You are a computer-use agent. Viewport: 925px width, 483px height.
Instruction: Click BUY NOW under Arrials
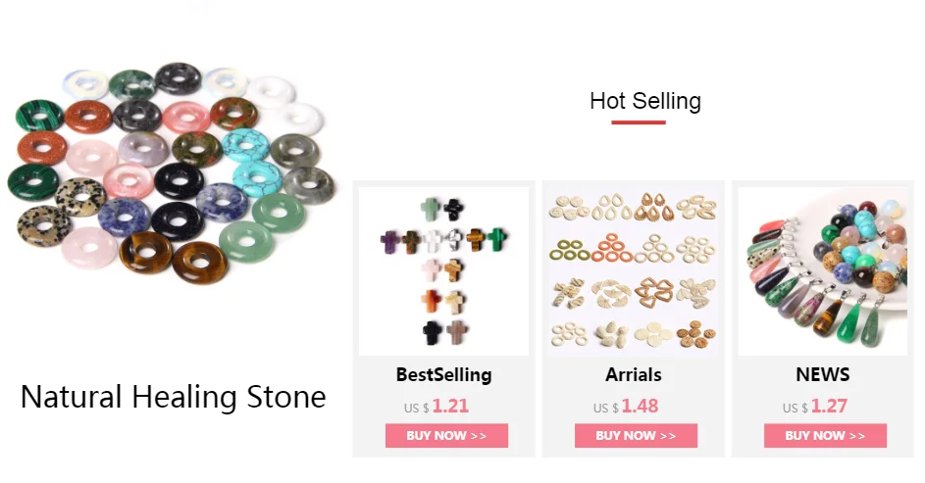coord(636,435)
